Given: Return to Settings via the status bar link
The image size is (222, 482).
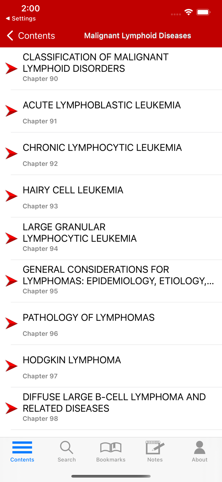Looking at the screenshot, I should [x=20, y=18].
